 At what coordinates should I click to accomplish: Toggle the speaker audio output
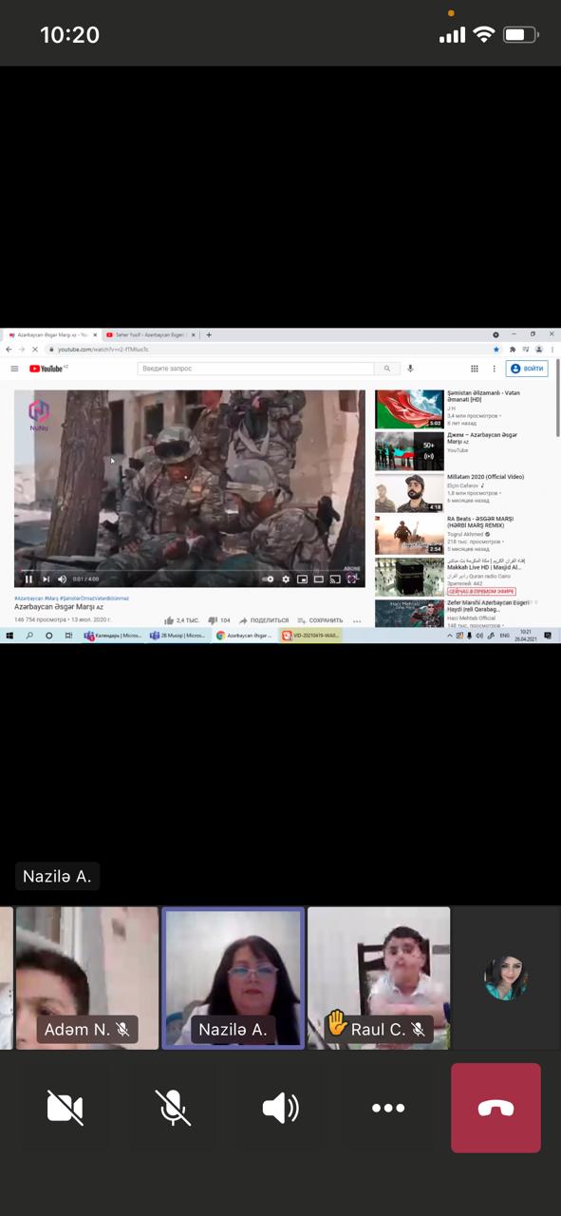coord(280,1108)
